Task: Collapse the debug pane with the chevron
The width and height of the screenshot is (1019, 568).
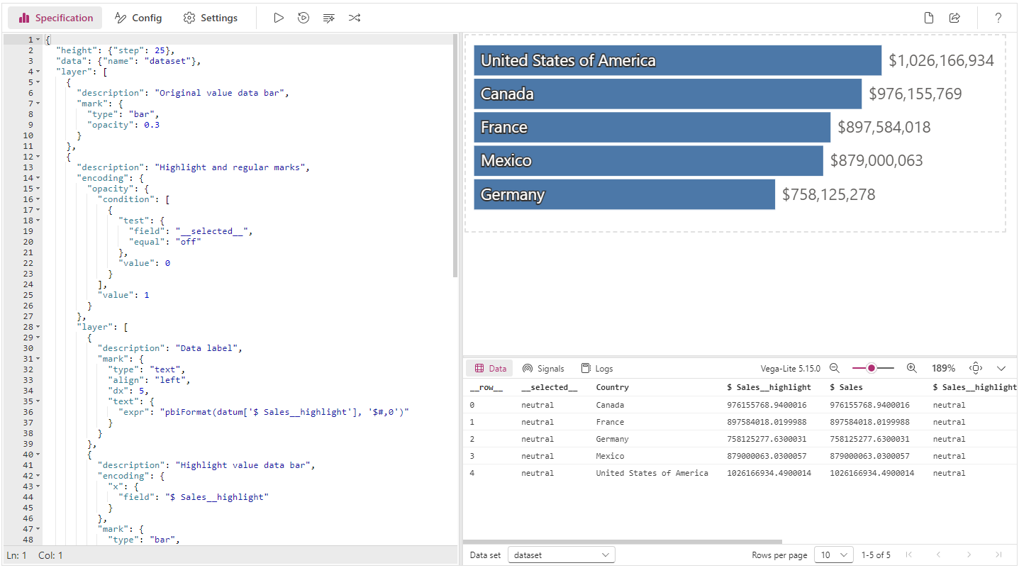Action: coord(1001,368)
